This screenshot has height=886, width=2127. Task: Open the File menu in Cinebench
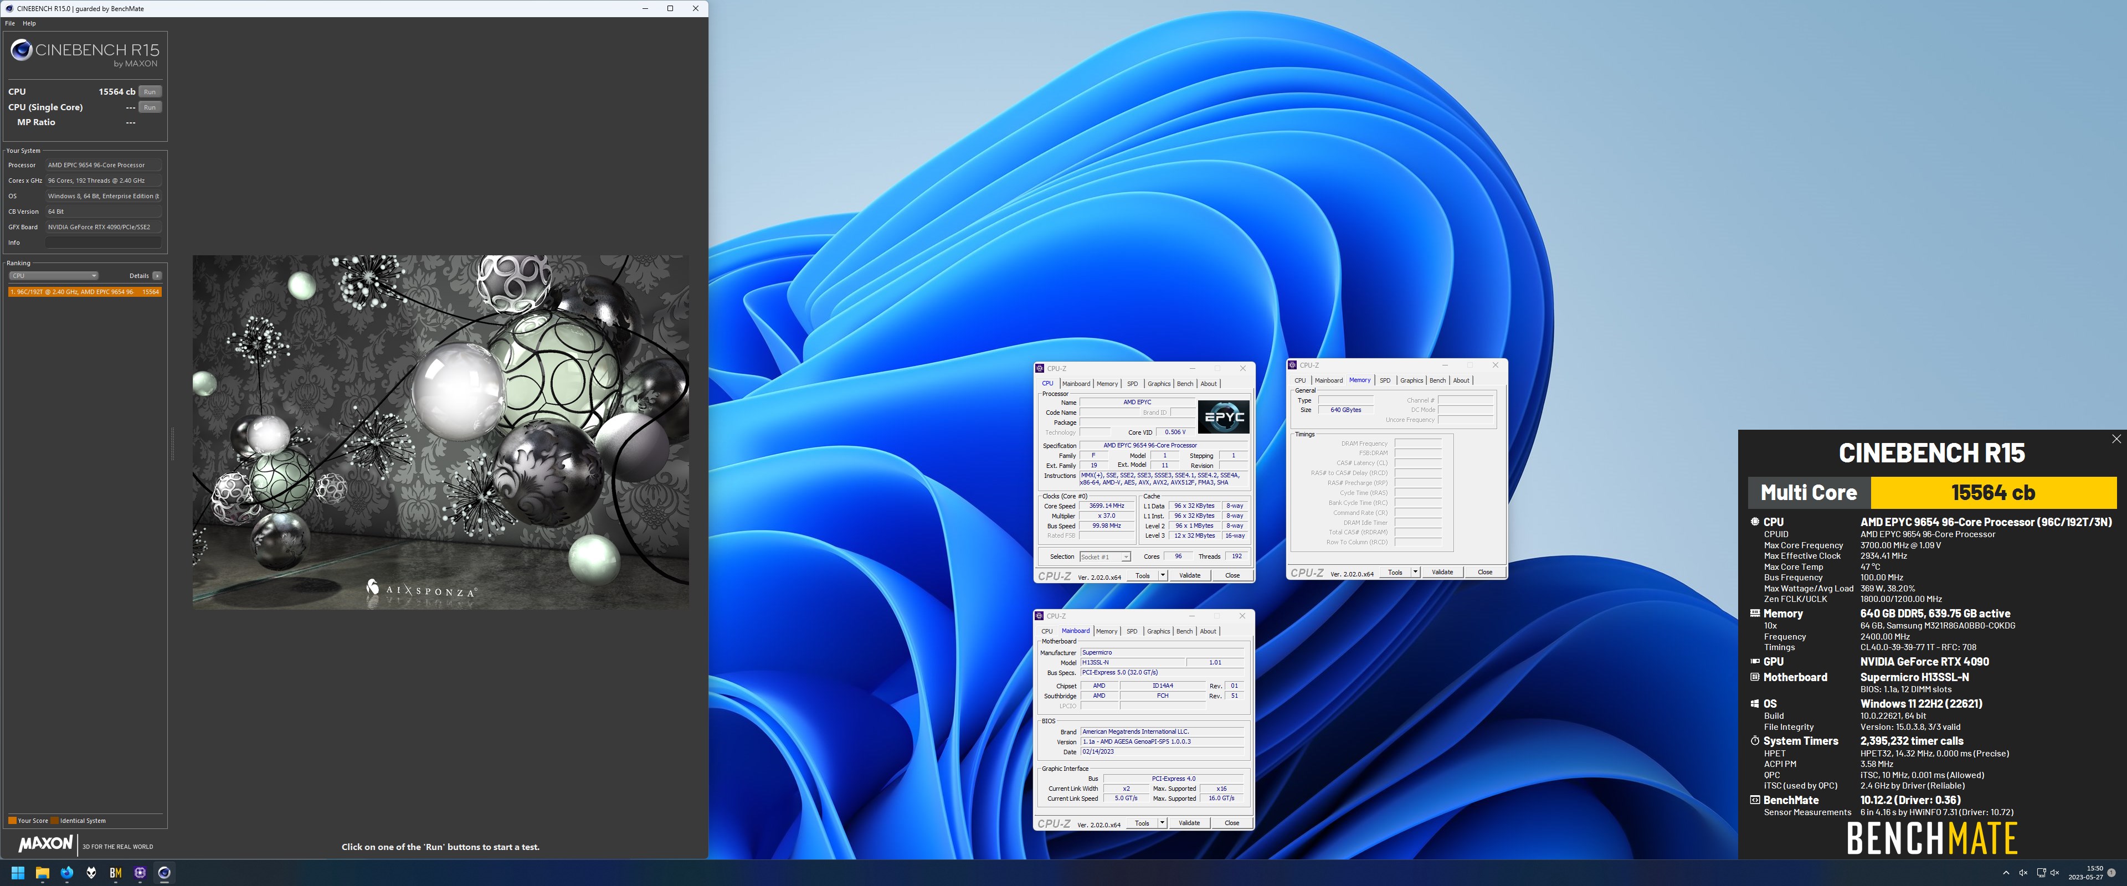10,23
